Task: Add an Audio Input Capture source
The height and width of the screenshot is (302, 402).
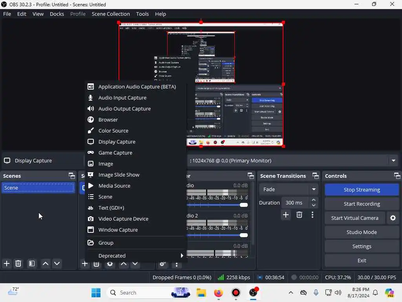Action: coord(136,98)
